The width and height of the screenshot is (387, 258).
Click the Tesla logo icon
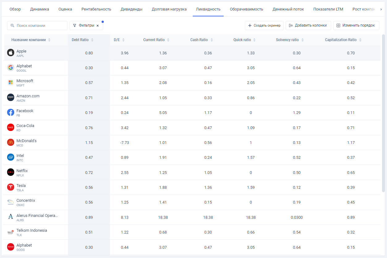(11, 187)
